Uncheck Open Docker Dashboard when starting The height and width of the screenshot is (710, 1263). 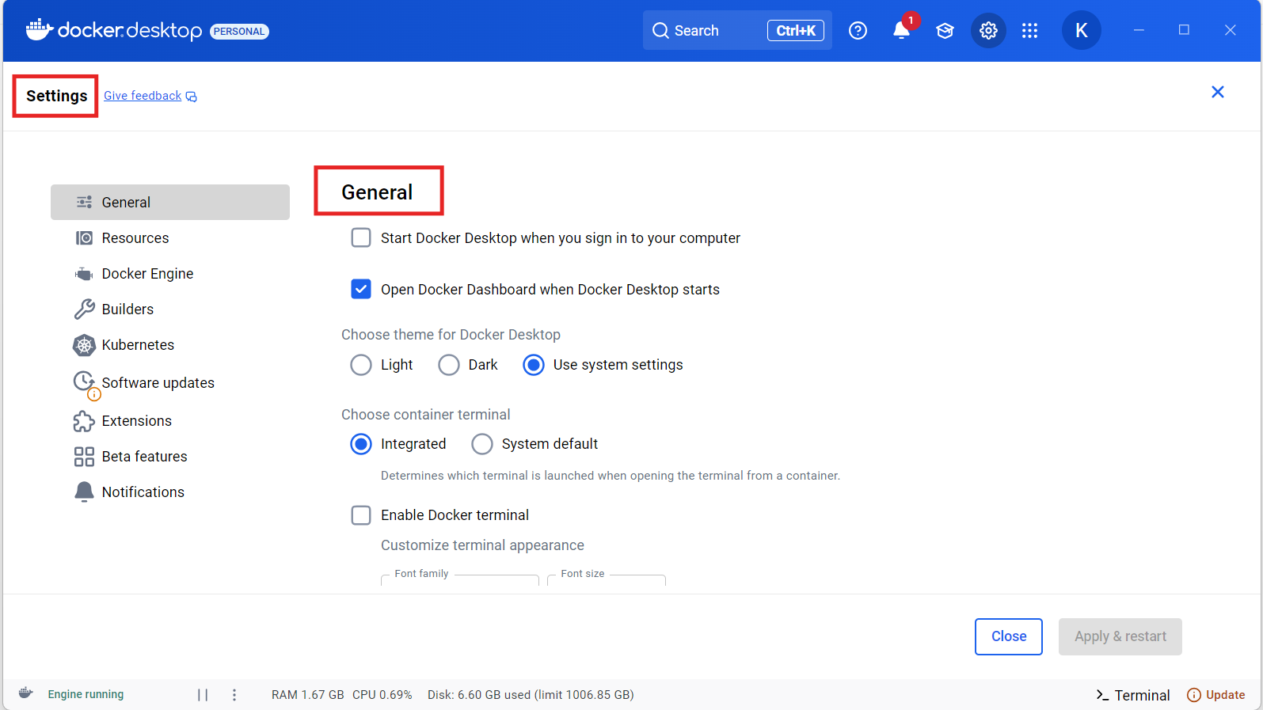pyautogui.click(x=361, y=290)
